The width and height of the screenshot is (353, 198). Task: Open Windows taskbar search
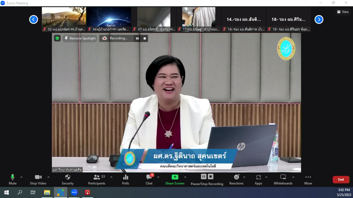(x=20, y=192)
